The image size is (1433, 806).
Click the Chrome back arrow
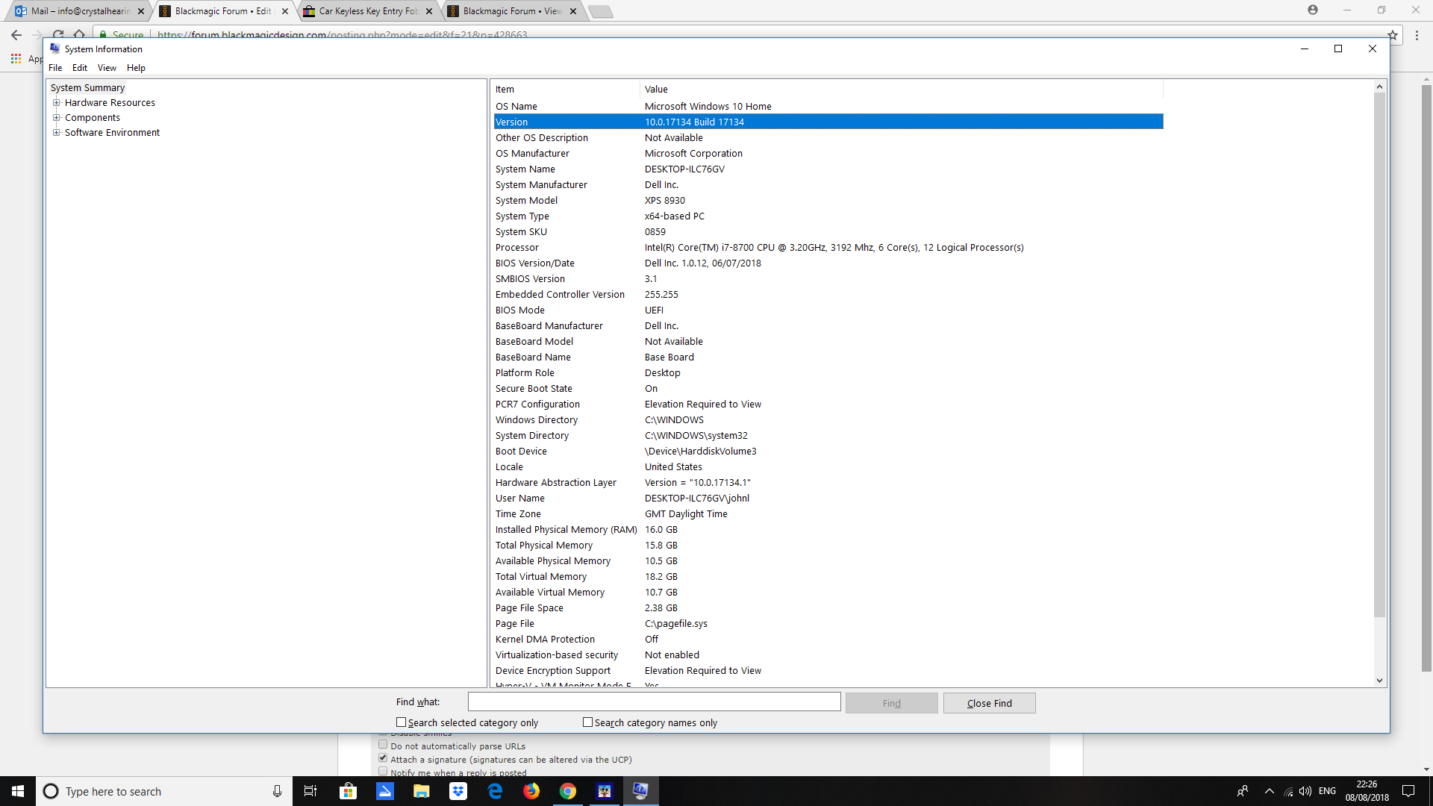pos(16,34)
